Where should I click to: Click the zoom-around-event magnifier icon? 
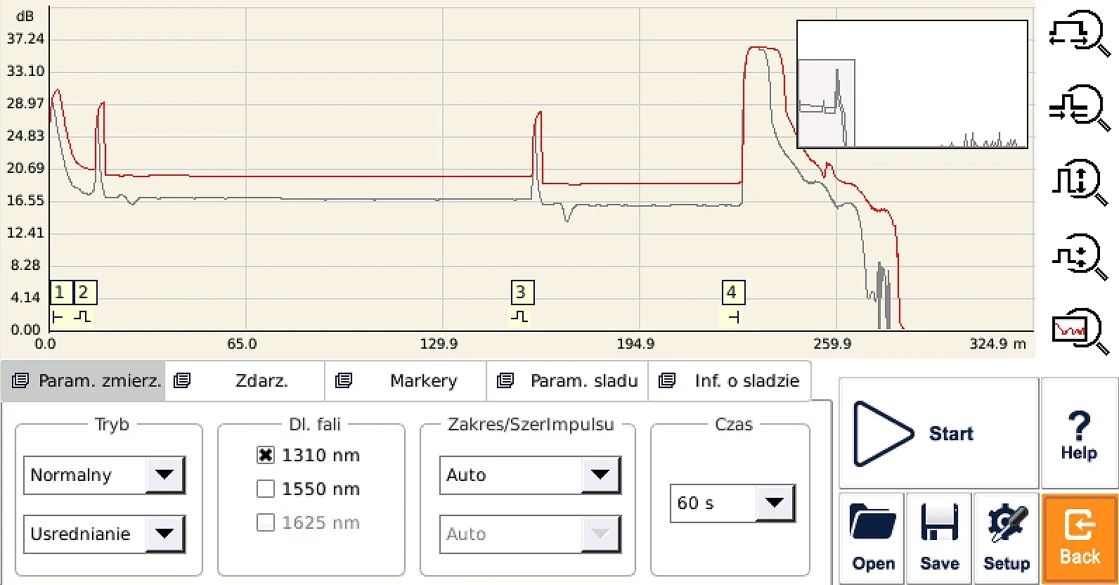1079,257
